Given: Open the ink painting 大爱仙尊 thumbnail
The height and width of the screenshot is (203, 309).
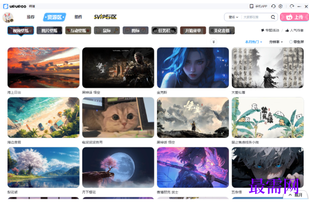Looking at the screenshot, I should pos(268,68).
